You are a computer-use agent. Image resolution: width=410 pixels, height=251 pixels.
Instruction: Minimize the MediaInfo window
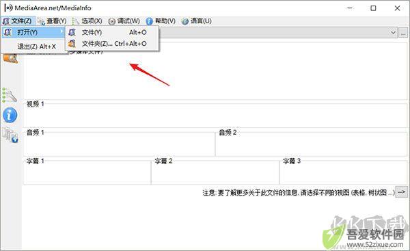coord(350,8)
